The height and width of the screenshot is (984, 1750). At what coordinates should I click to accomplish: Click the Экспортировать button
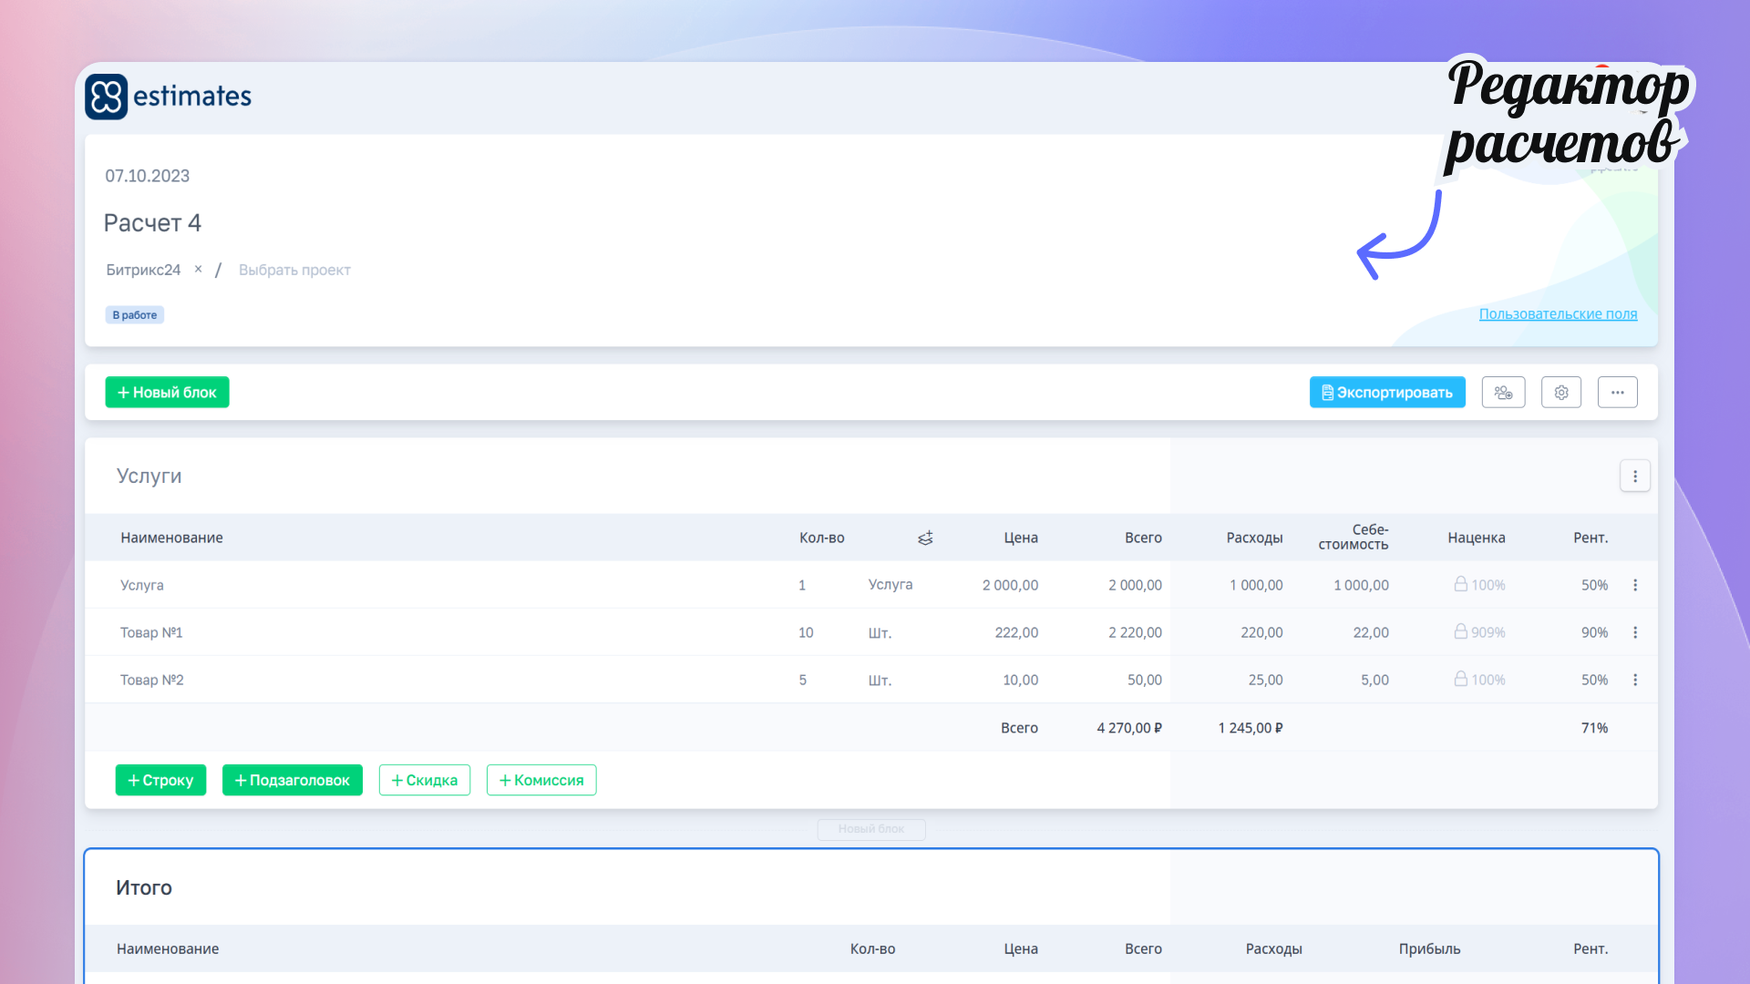tap(1387, 393)
